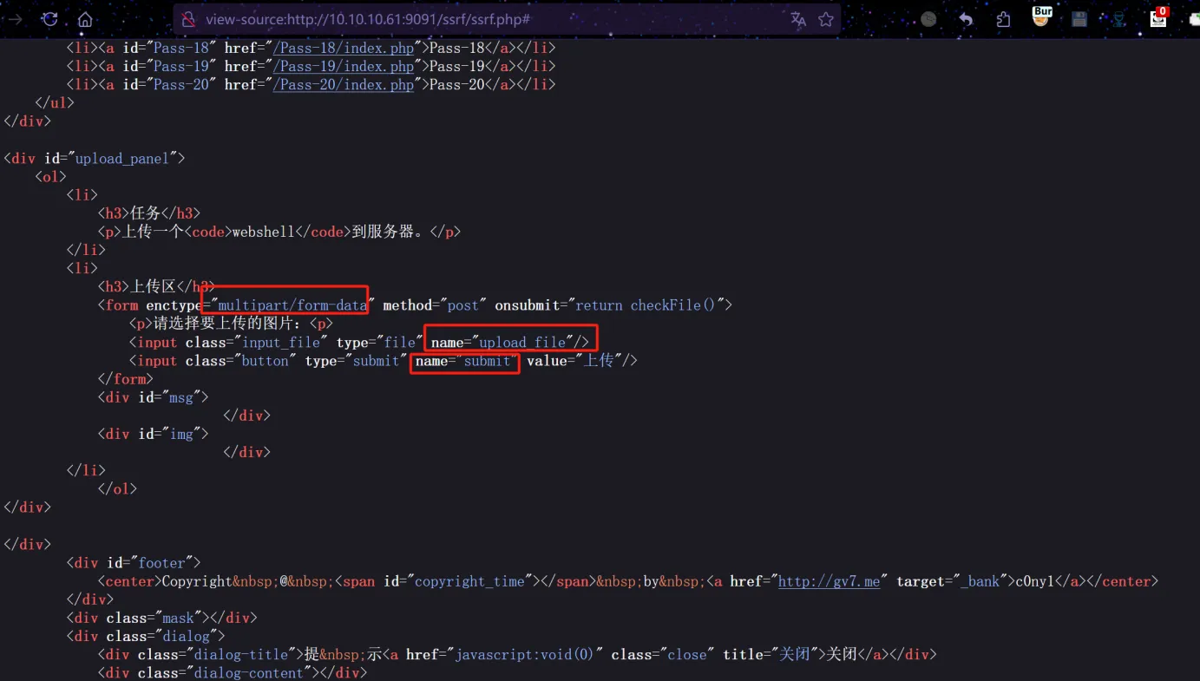This screenshot has height=681, width=1200.
Task: Click the forward navigation arrow
Action: pyautogui.click(x=15, y=19)
